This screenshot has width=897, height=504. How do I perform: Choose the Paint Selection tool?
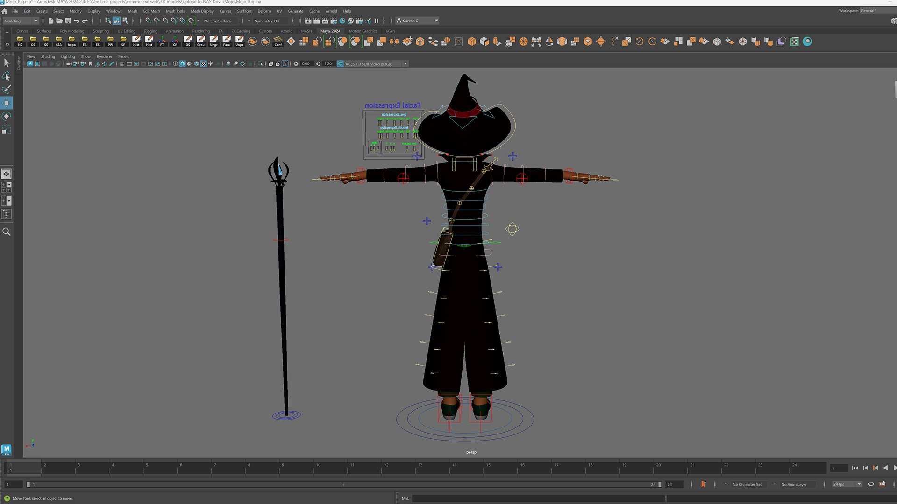pos(7,89)
